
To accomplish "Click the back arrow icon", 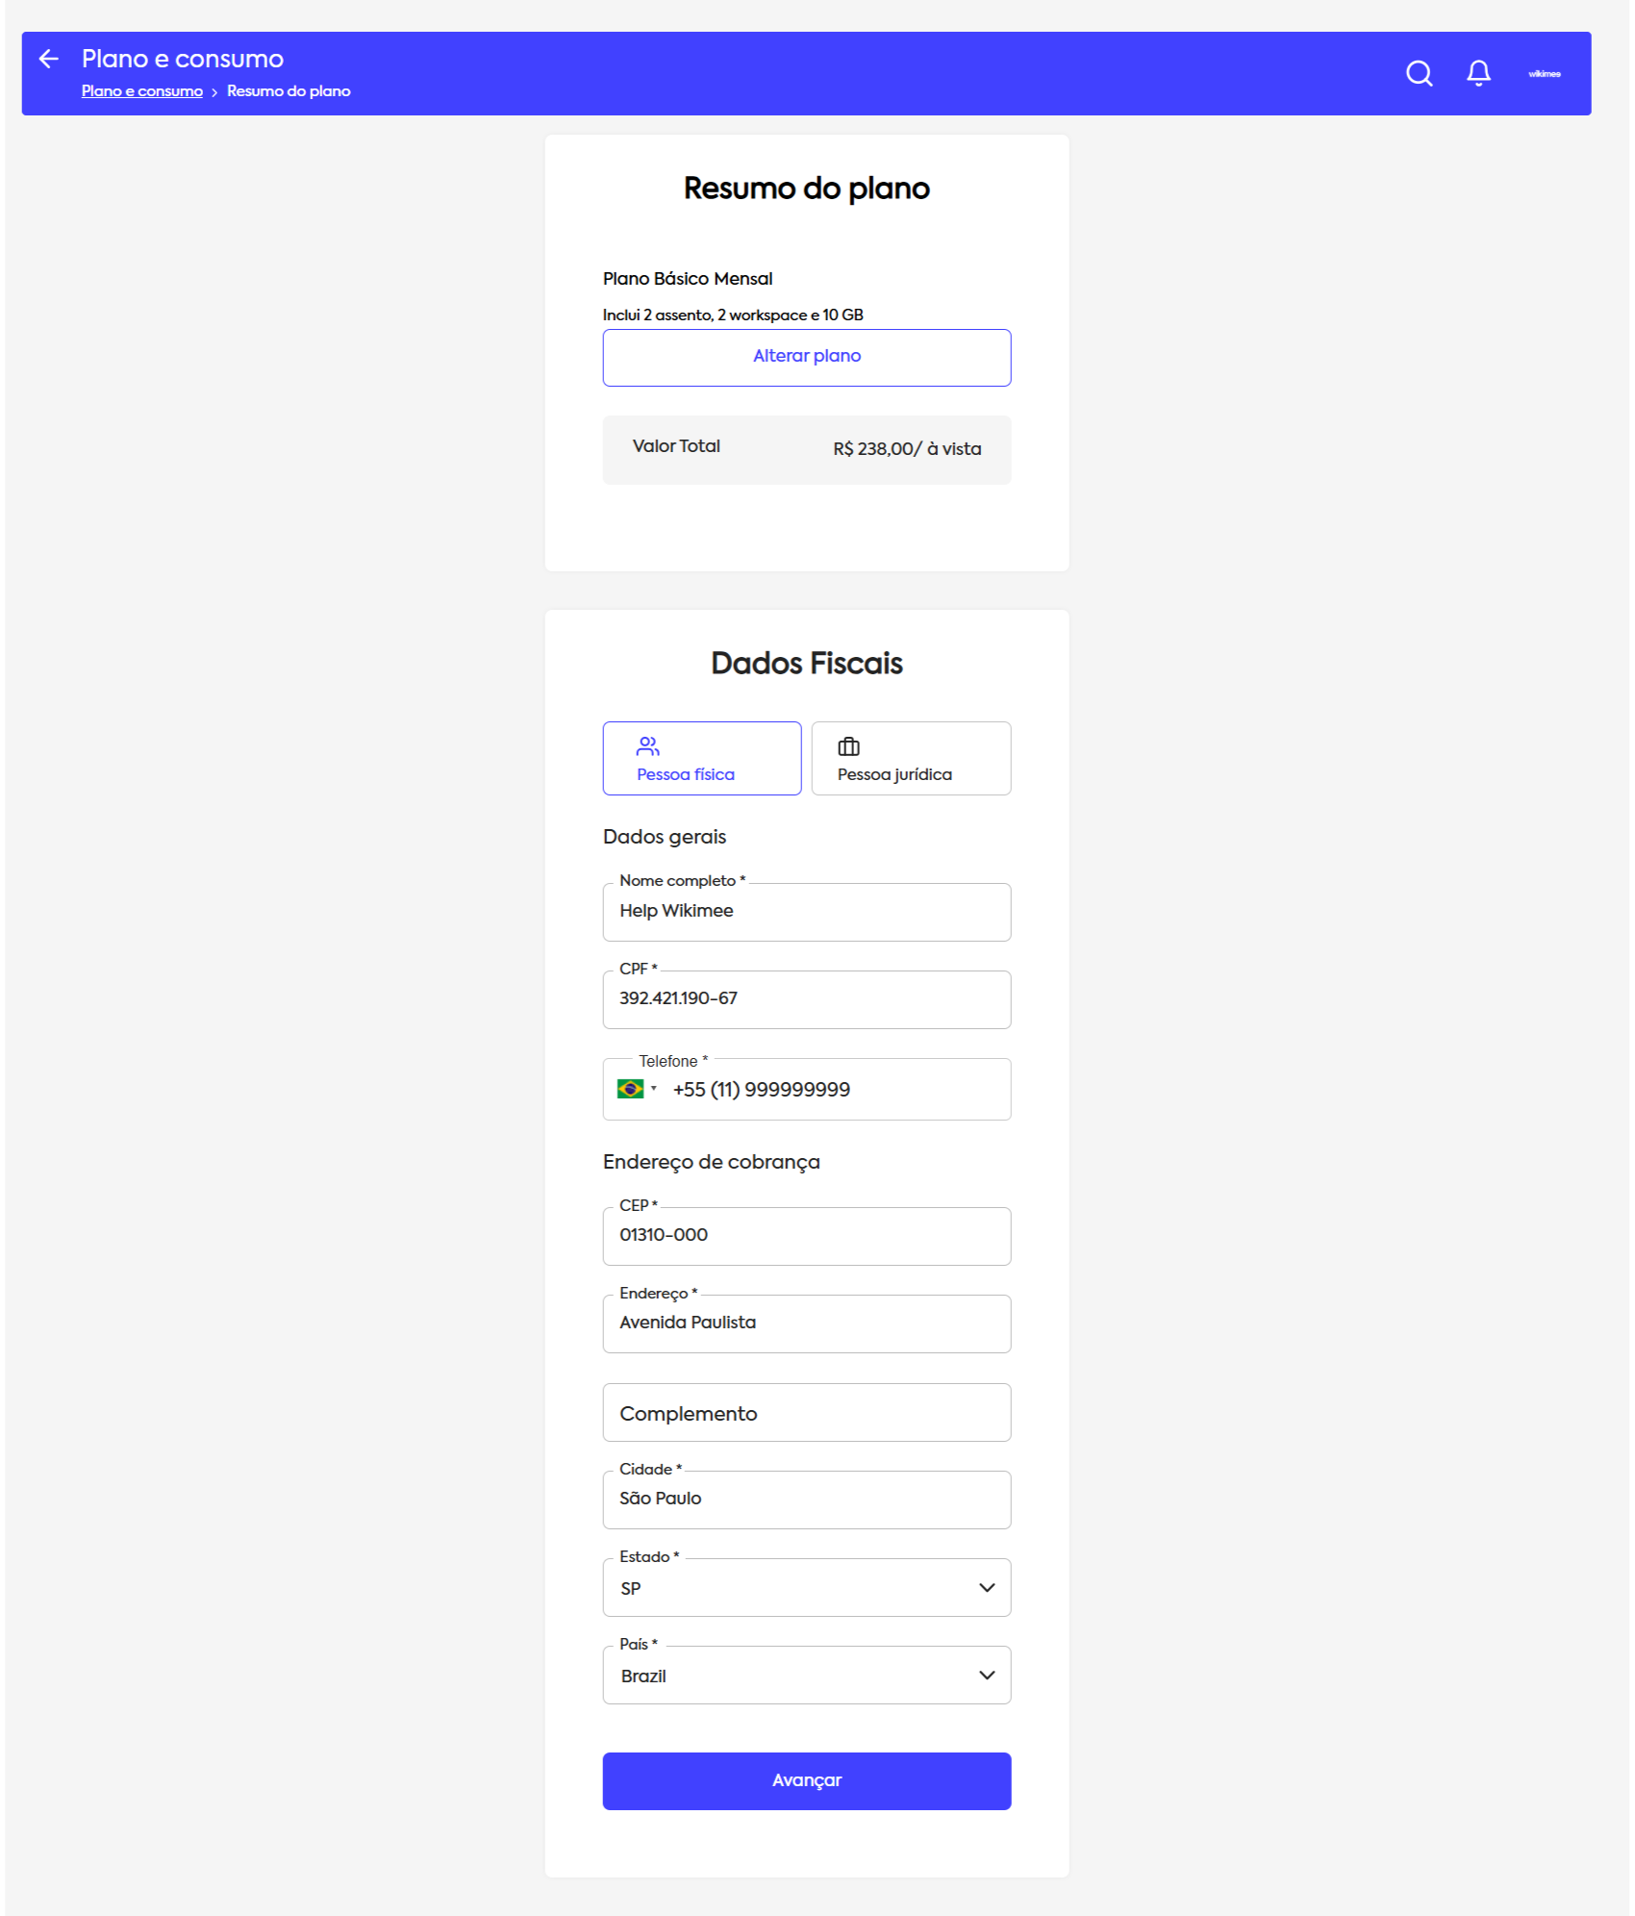I will point(48,60).
